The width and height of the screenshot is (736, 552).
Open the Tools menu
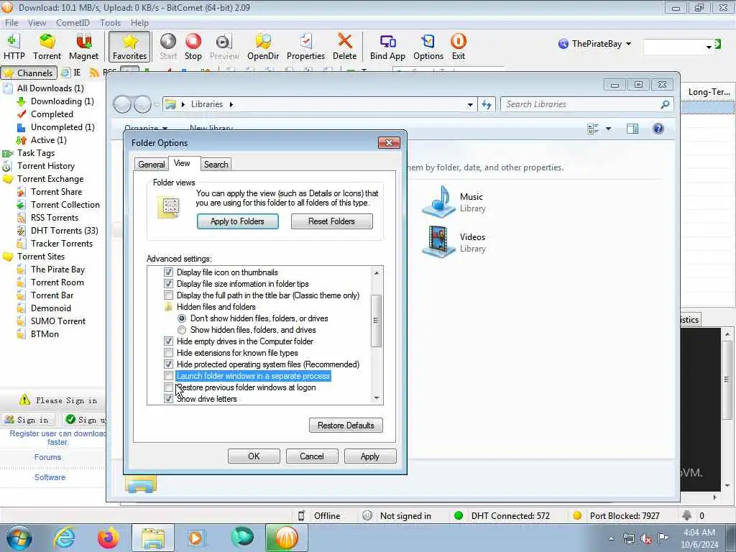110,22
